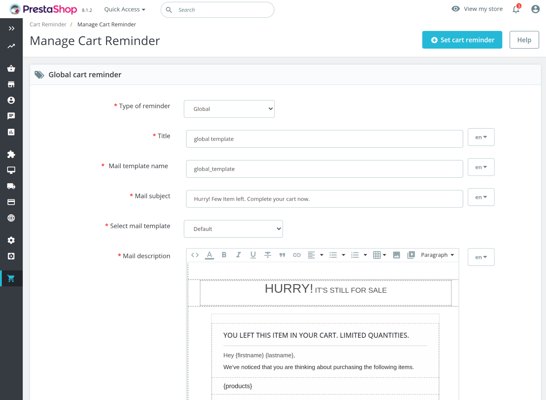
Task: Open Paragraph format dropdown
Action: pyautogui.click(x=437, y=255)
